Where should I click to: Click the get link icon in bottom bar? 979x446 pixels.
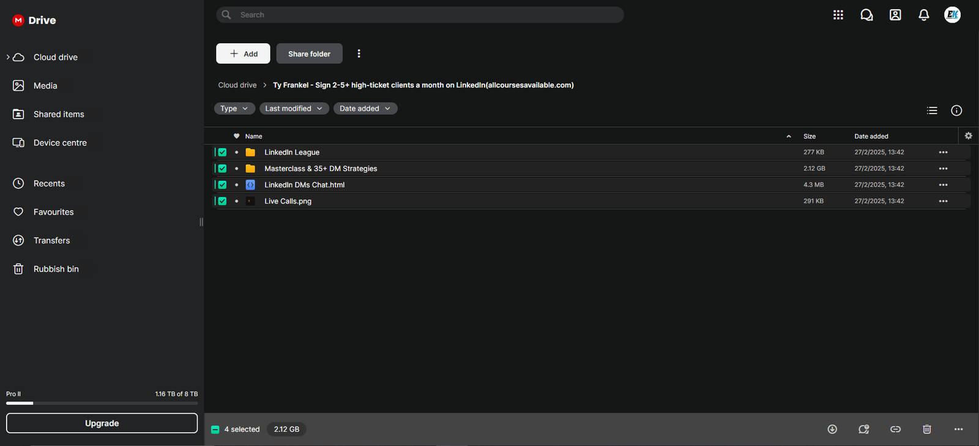pos(895,430)
